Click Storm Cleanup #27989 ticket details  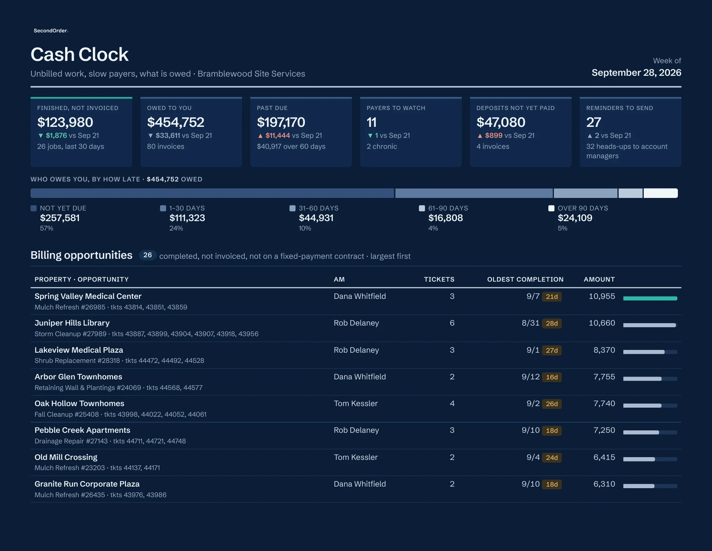click(x=146, y=334)
